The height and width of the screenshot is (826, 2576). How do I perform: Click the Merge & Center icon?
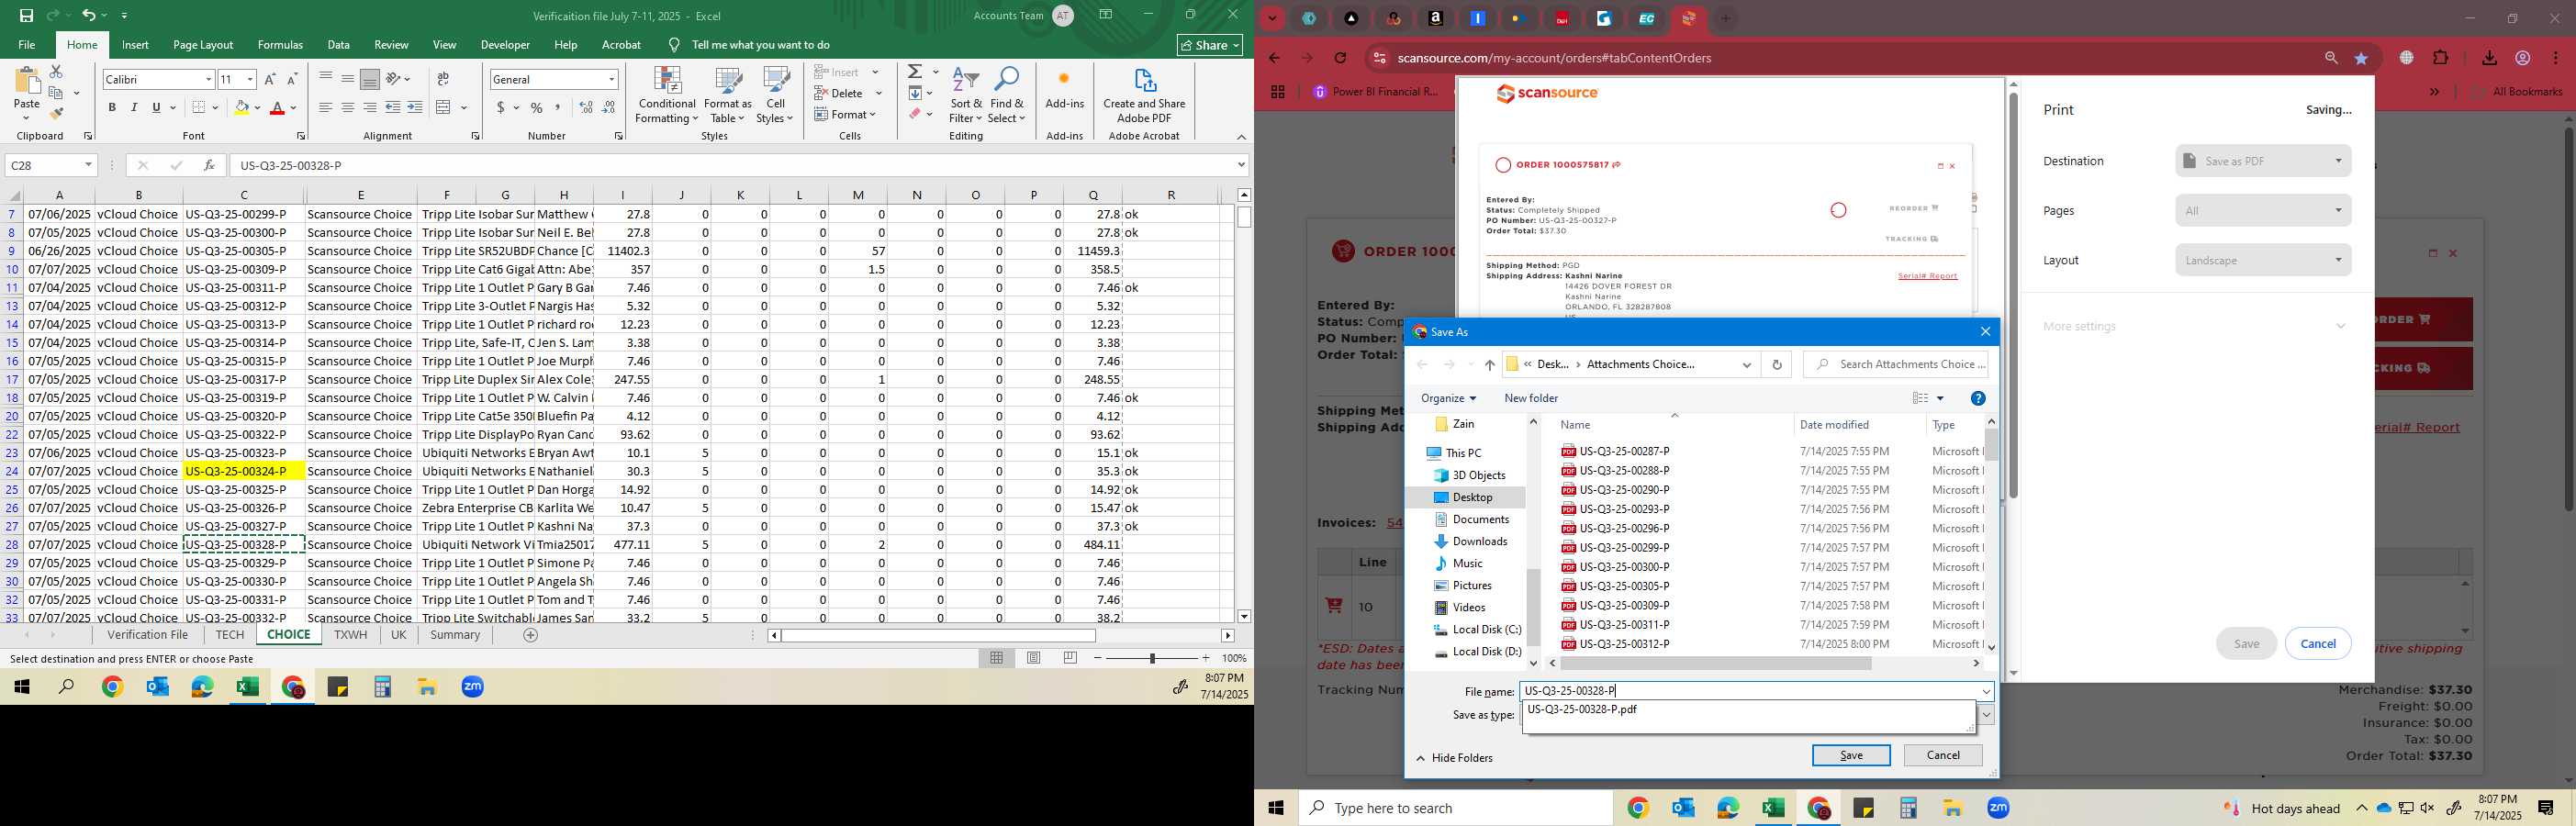[x=444, y=107]
